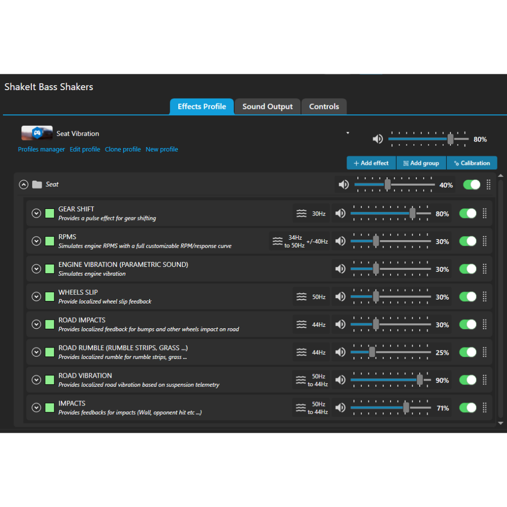Click the Add group button
The width and height of the screenshot is (507, 507).
tap(421, 163)
